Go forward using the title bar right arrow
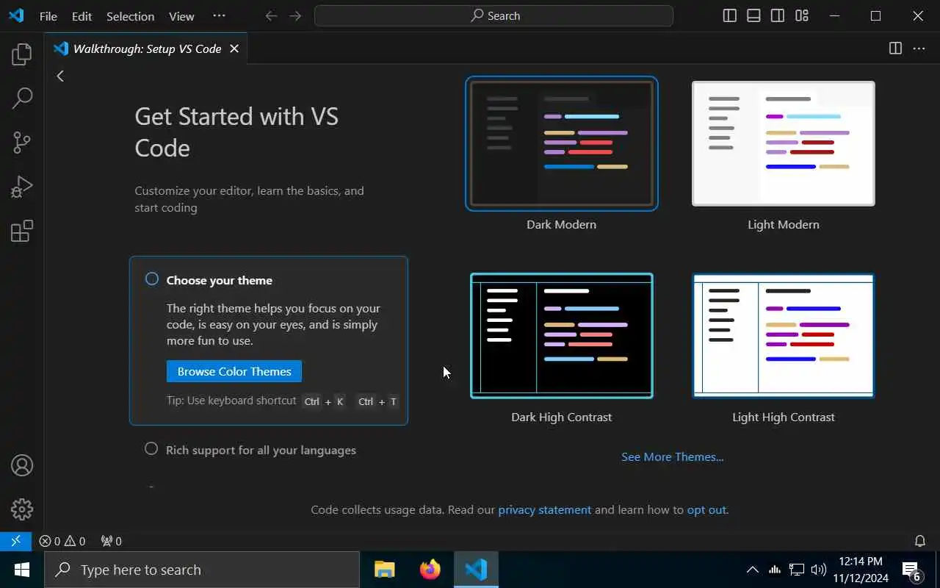The height and width of the screenshot is (588, 940). click(295, 15)
